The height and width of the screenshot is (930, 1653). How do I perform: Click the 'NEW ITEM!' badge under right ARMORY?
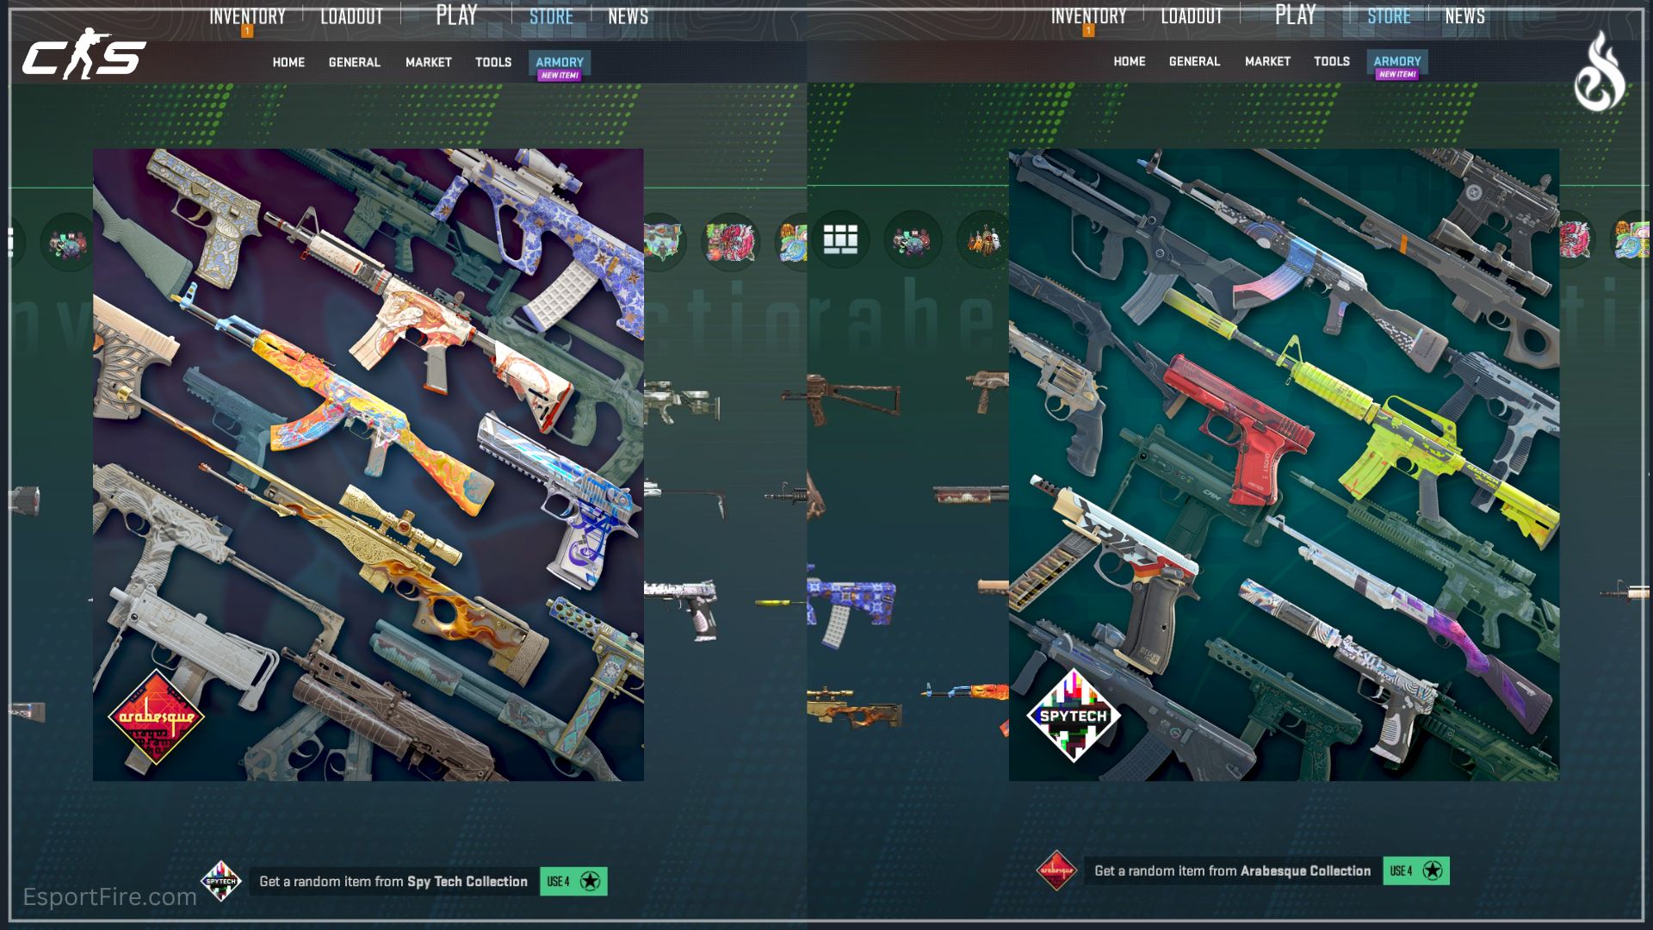(x=1397, y=74)
